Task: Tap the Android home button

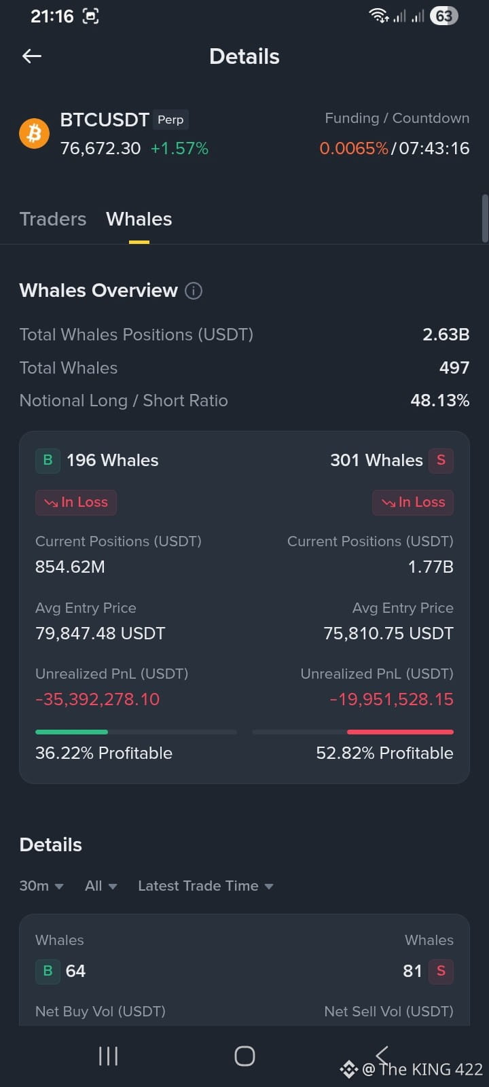Action: (x=244, y=1056)
